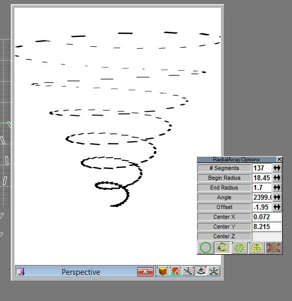Adjust the Offset spinner arrows
The width and height of the screenshot is (292, 301).
click(x=277, y=207)
